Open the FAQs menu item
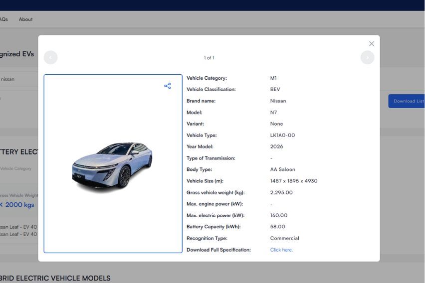 click(x=3, y=19)
